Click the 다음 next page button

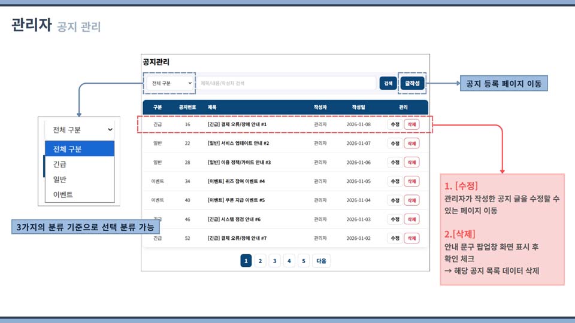pyautogui.click(x=321, y=261)
